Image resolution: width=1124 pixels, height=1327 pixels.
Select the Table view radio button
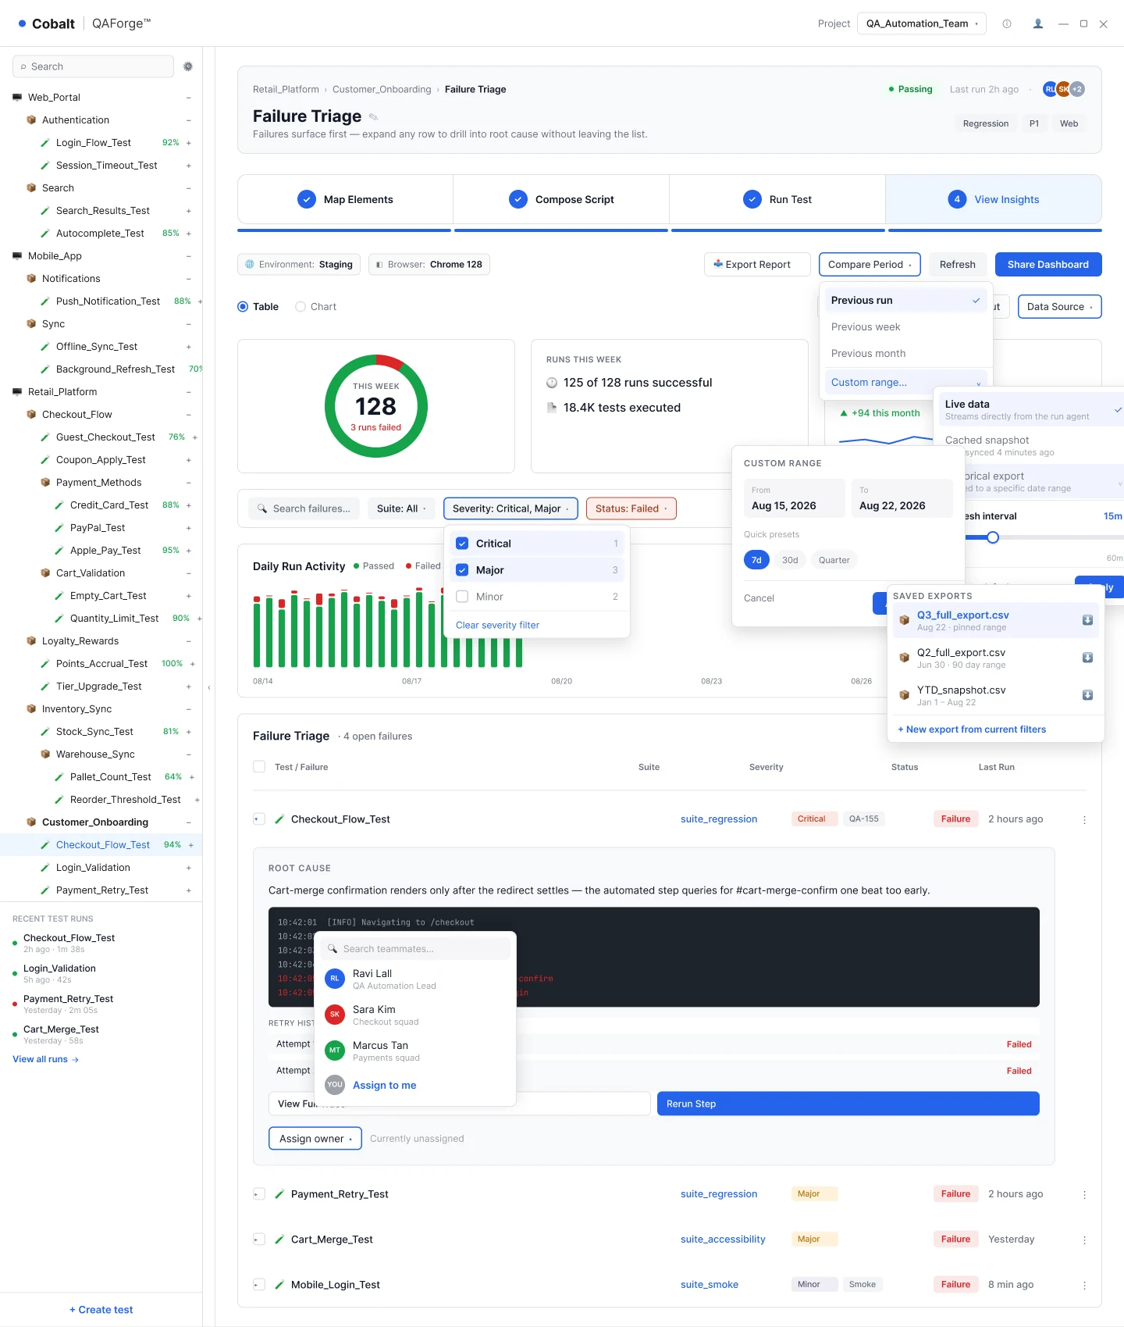coord(243,307)
